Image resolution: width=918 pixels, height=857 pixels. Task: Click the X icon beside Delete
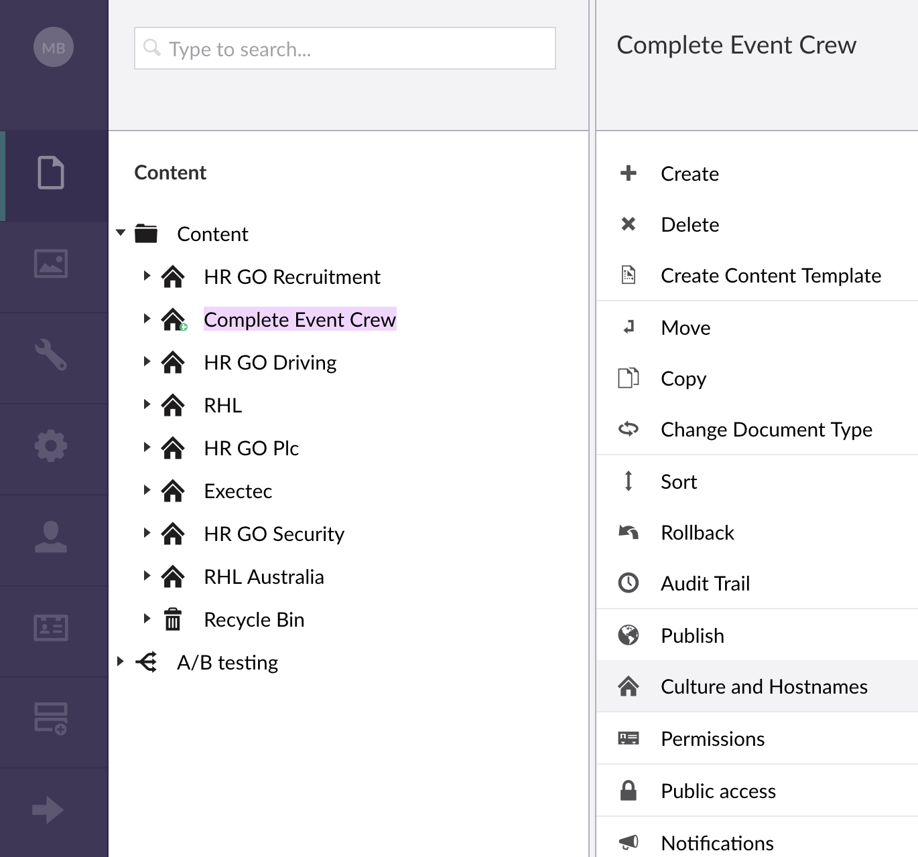[629, 224]
